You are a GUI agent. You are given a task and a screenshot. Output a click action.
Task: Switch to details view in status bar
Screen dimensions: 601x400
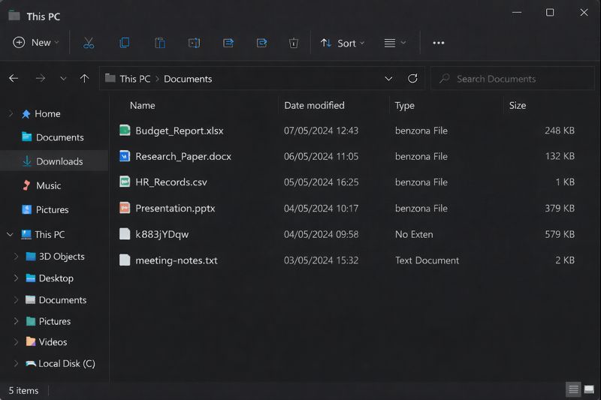click(574, 389)
